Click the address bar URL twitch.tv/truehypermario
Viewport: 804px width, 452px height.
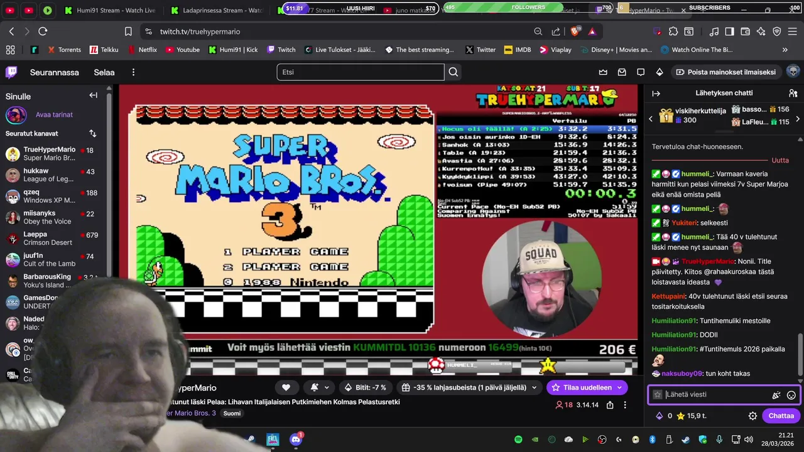(x=200, y=31)
